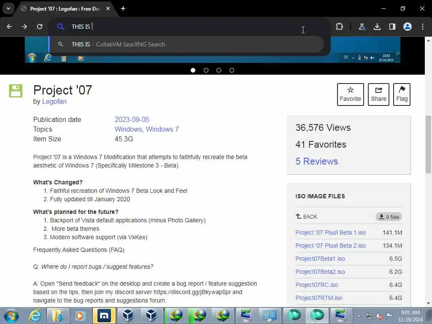Image resolution: width=432 pixels, height=324 pixels.
Task: Download Project07Beta2.iso
Action: coord(320,272)
